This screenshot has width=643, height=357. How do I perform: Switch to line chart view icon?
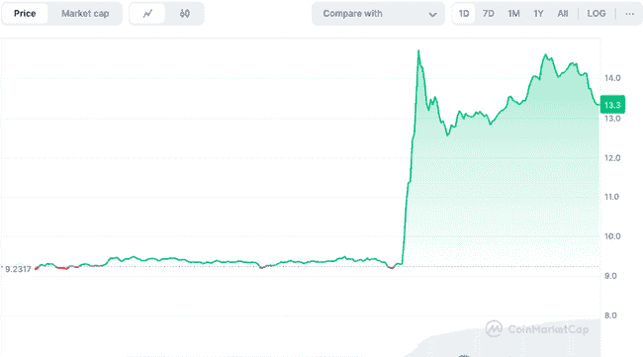(147, 14)
